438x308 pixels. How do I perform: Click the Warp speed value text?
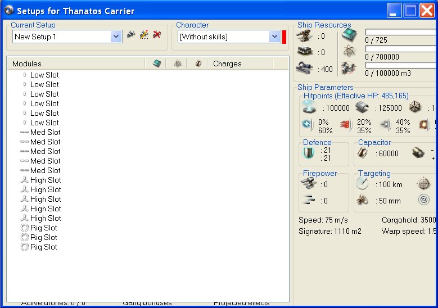[409, 231]
